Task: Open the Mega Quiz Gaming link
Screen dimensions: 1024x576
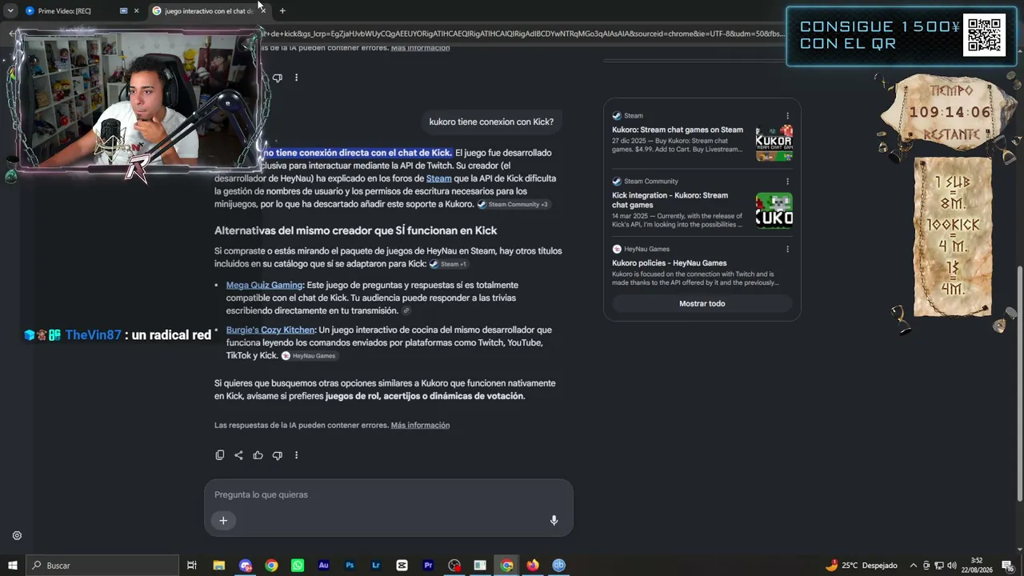Action: [x=264, y=285]
